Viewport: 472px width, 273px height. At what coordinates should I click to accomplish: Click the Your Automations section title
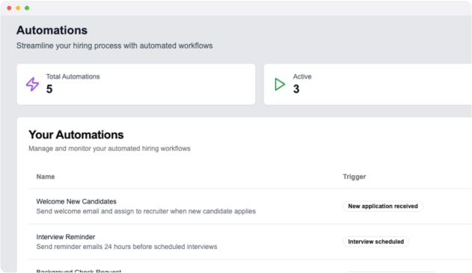[x=76, y=135]
